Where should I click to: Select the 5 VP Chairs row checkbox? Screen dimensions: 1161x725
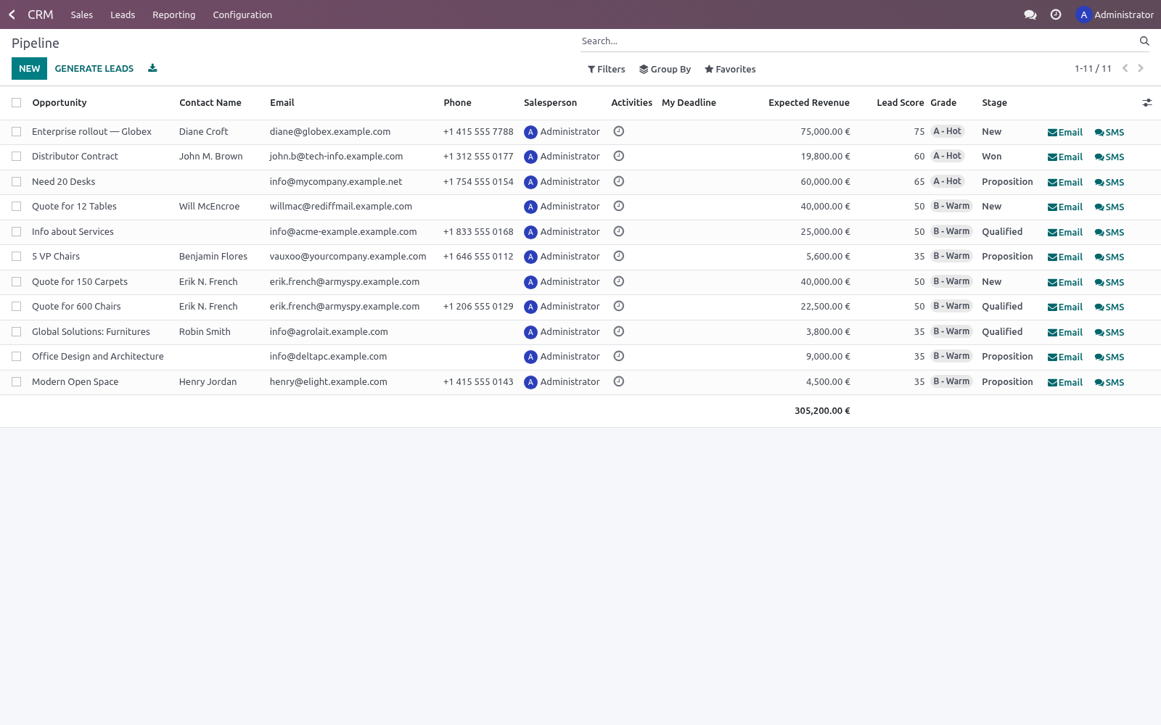click(17, 257)
